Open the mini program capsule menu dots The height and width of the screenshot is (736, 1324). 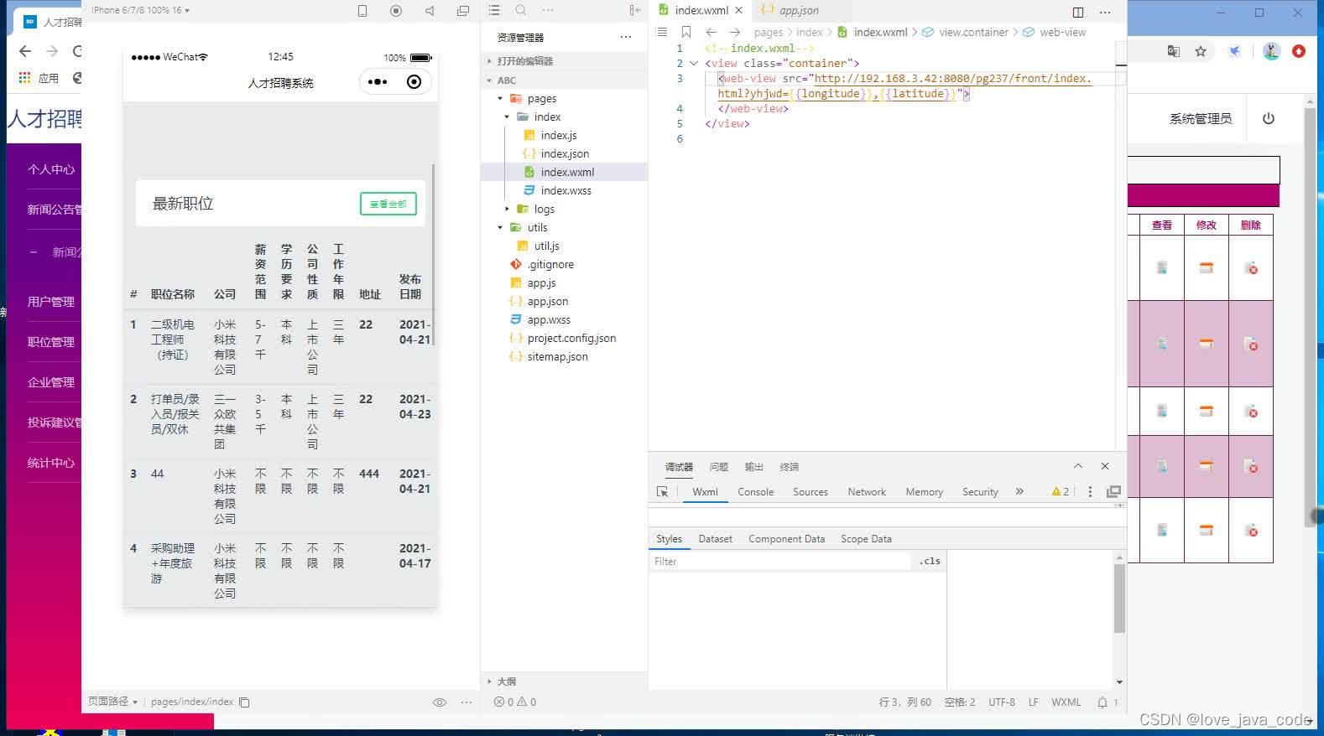click(x=378, y=81)
